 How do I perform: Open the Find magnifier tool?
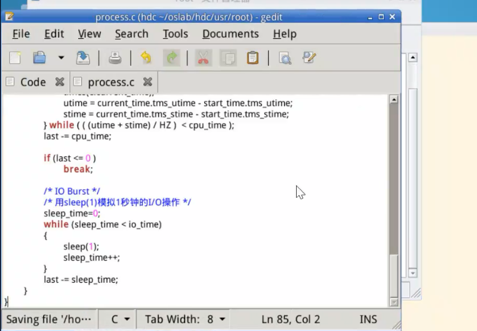pyautogui.click(x=285, y=58)
